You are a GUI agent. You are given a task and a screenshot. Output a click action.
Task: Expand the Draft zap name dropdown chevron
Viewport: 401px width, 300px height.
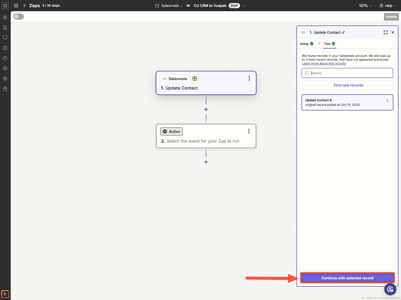point(244,6)
